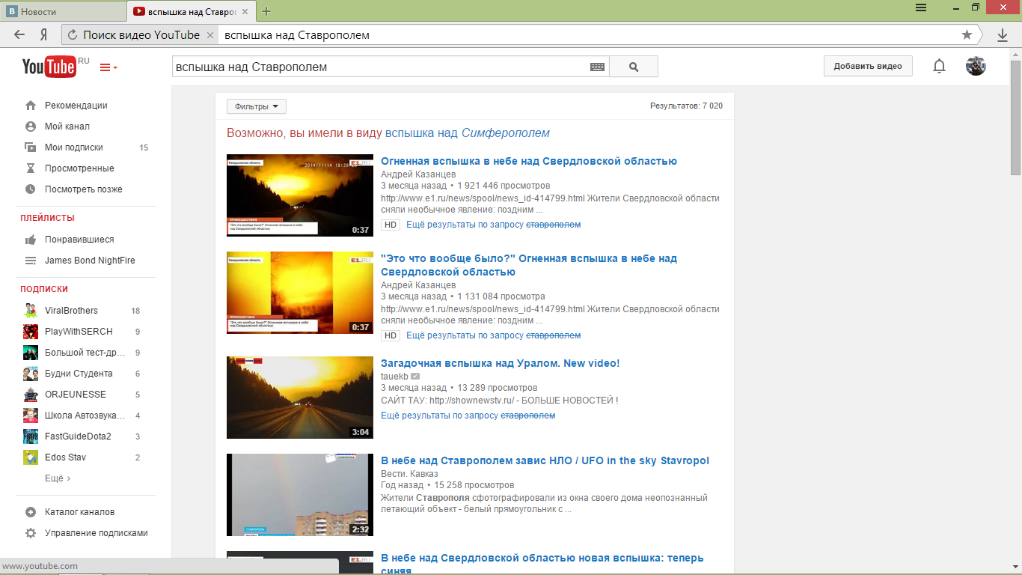Screen dimensions: 1022x575
Task: Close the вспышка над Ставрополем tab
Action: click(x=245, y=11)
